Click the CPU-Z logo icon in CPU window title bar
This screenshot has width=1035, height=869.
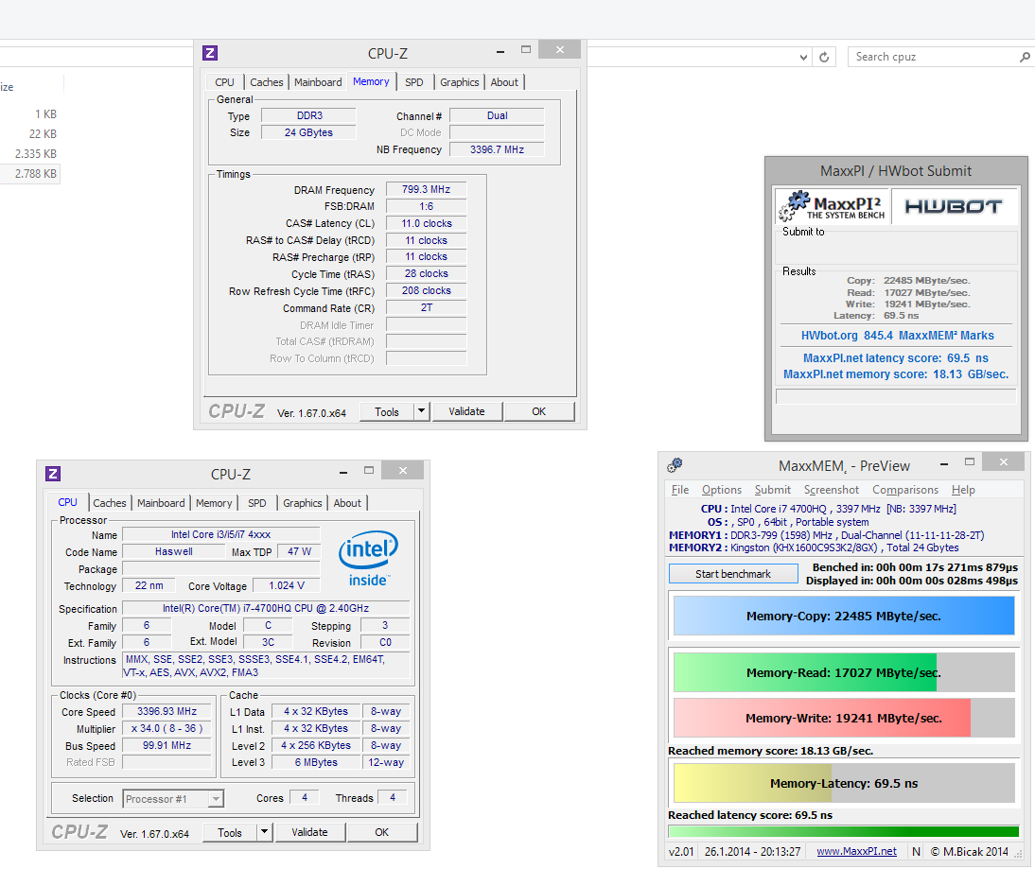(x=53, y=474)
